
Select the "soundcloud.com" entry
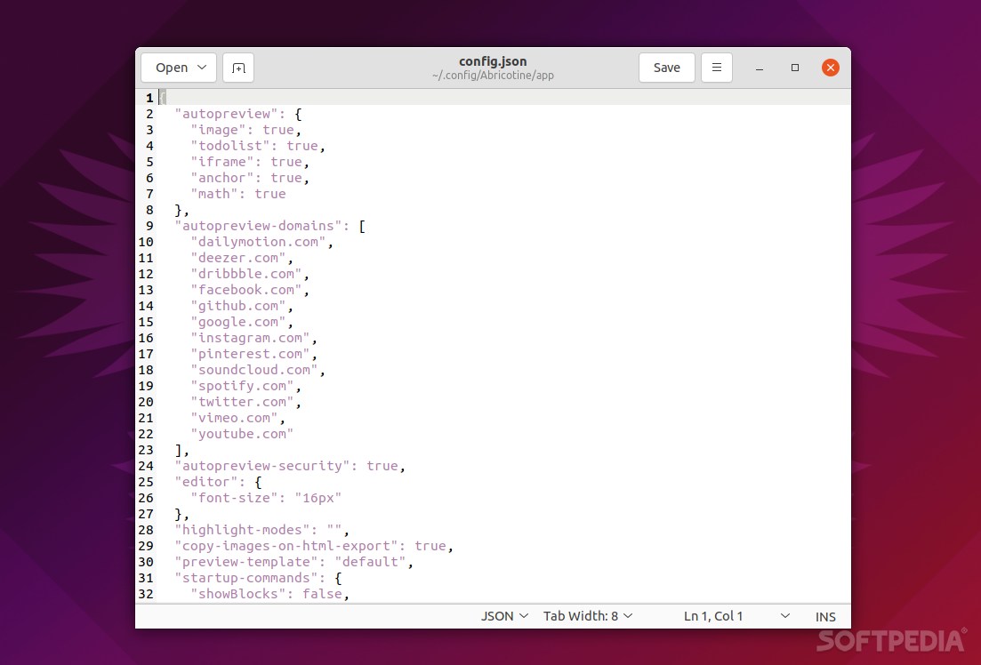[258, 370]
